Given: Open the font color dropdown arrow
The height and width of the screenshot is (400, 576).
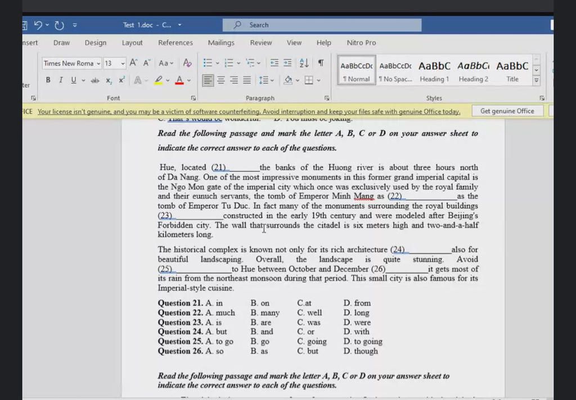Looking at the screenshot, I should click(189, 80).
